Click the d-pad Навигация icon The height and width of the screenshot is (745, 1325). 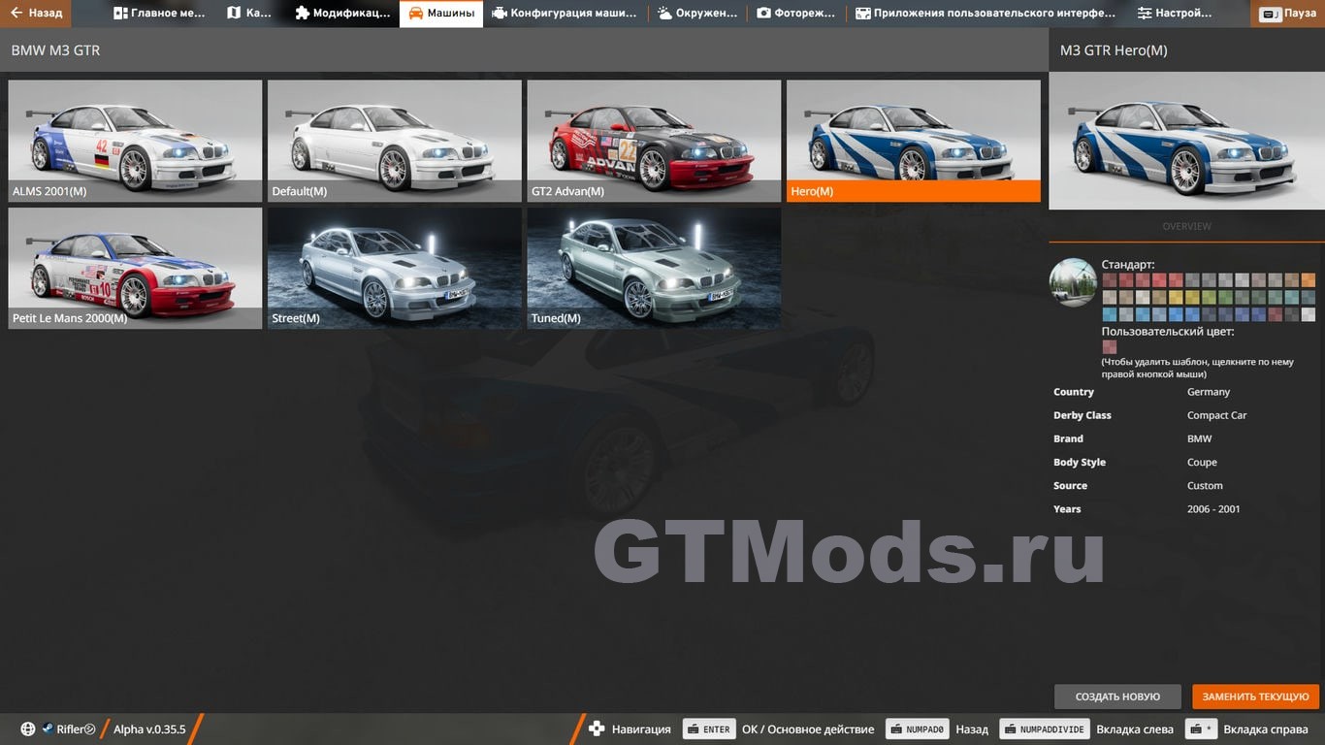pyautogui.click(x=597, y=729)
